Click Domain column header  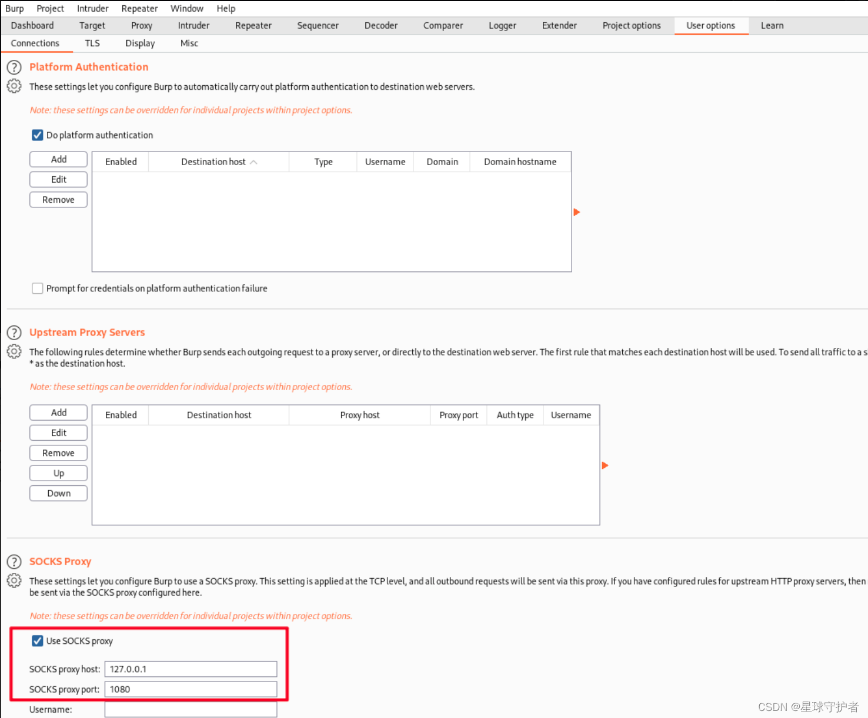442,162
